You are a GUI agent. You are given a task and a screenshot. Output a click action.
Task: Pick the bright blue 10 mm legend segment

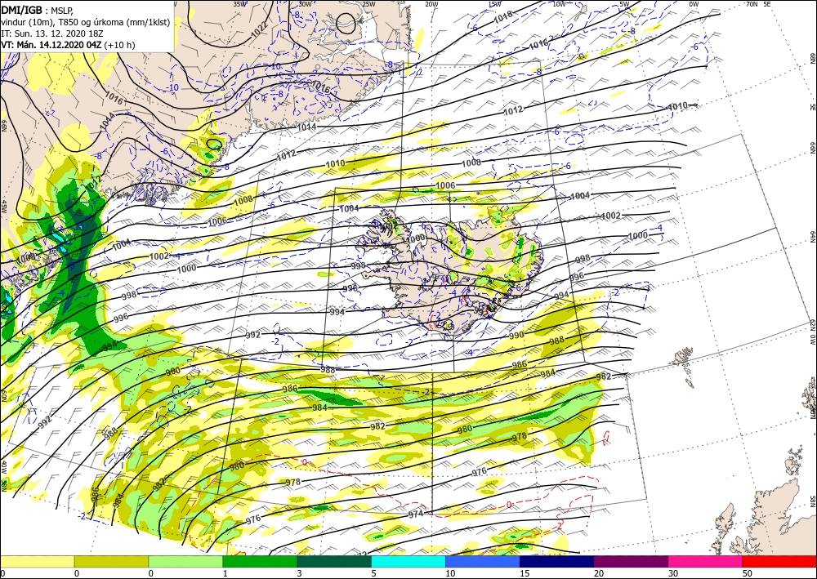point(483,561)
